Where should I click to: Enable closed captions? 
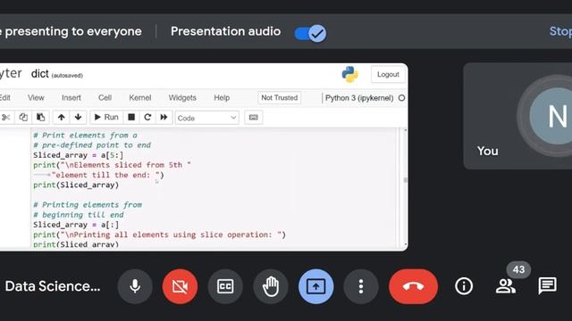pos(225,286)
